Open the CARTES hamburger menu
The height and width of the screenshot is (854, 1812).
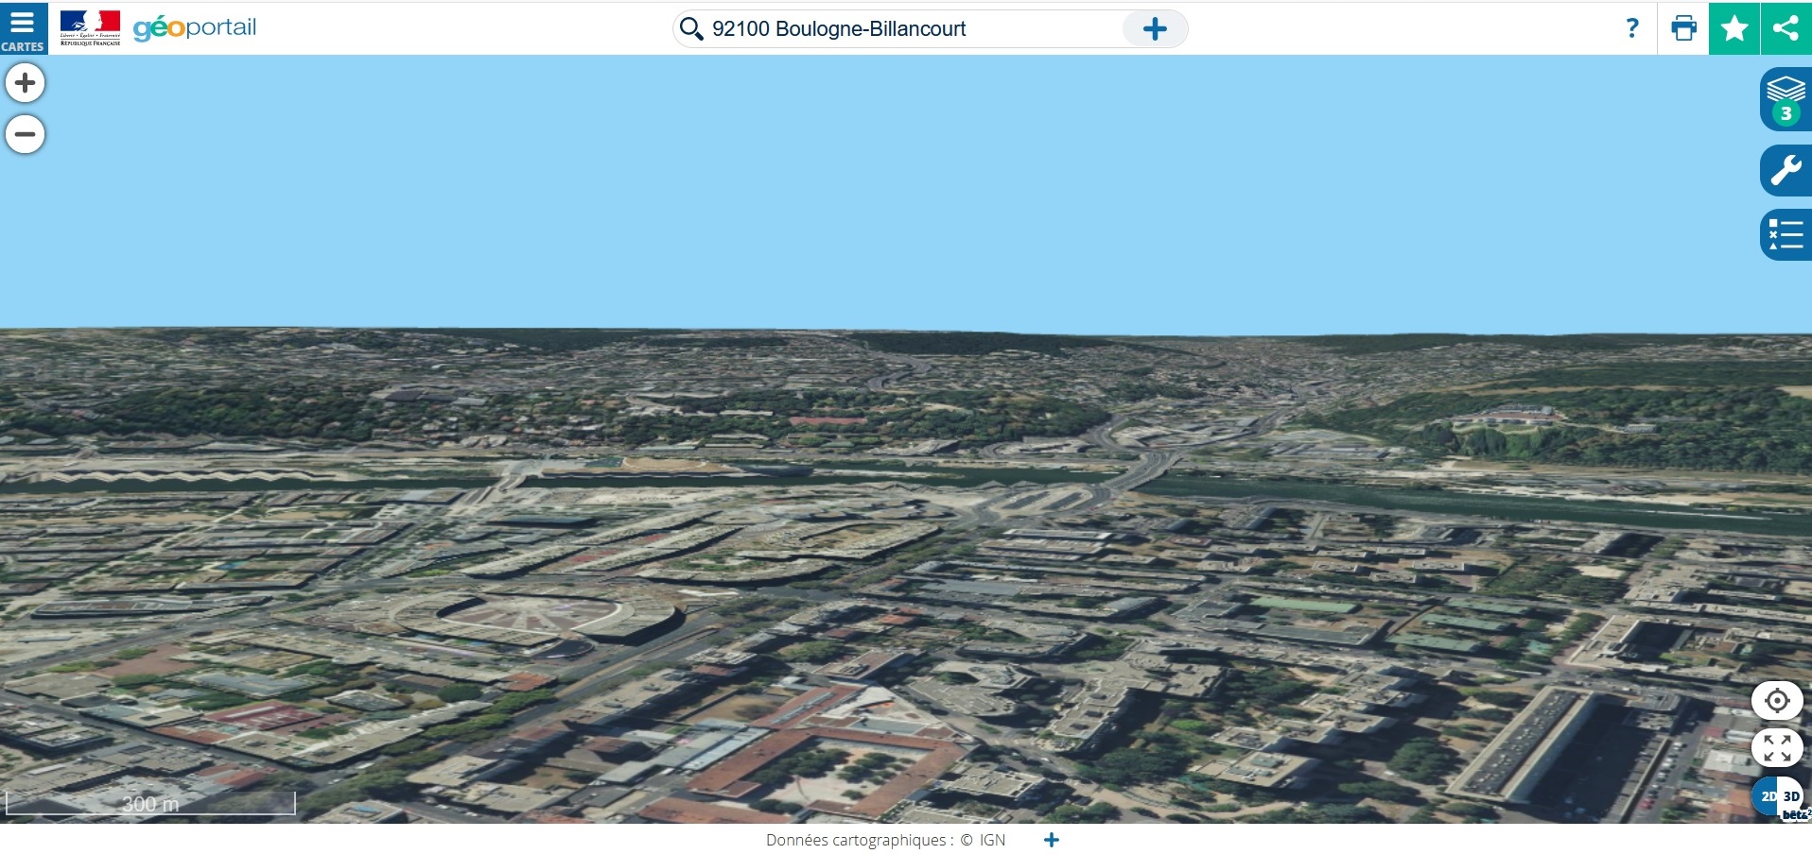(x=24, y=28)
